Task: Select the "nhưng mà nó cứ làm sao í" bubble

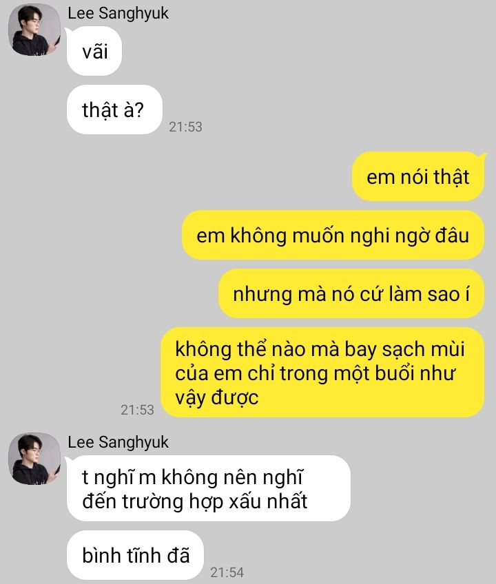Action: pyautogui.click(x=351, y=293)
